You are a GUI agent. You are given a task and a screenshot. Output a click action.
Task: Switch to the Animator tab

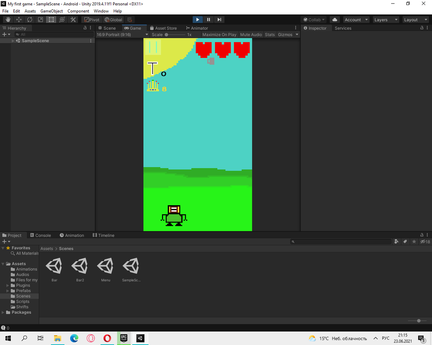click(197, 28)
